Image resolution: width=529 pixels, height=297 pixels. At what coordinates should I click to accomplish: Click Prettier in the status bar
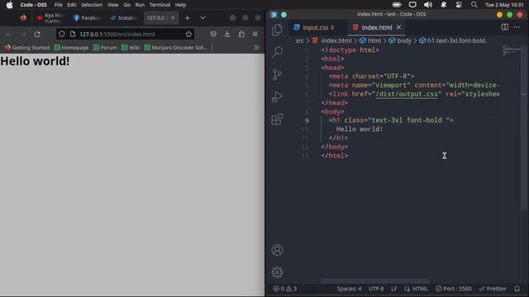coord(493,289)
